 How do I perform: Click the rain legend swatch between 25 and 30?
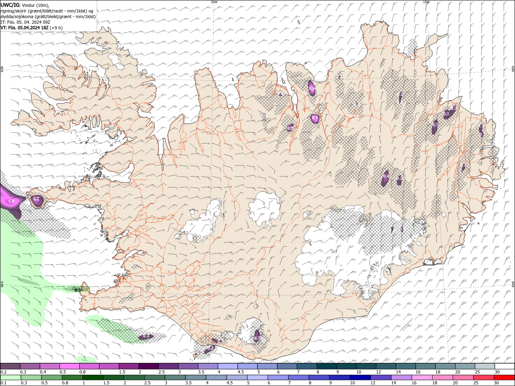pos(483,378)
